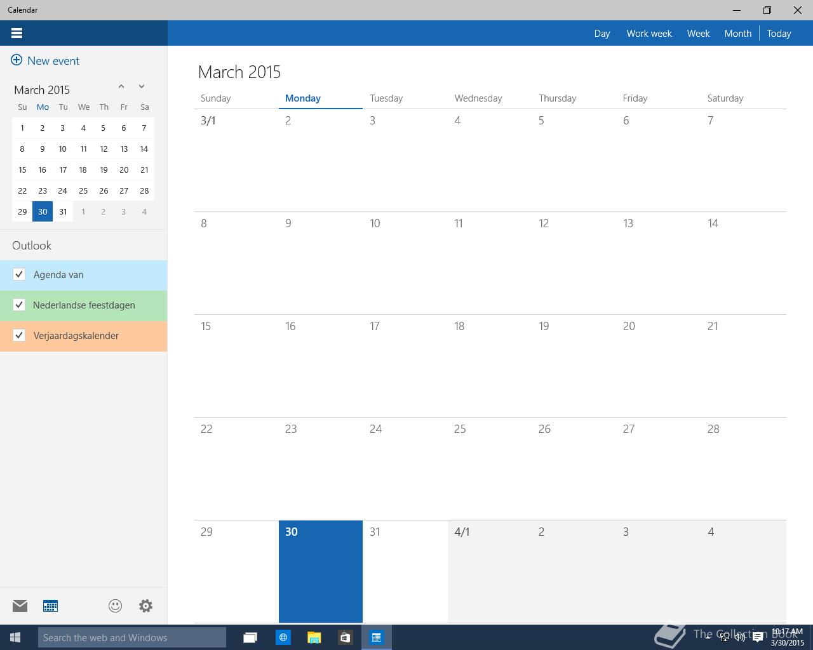Viewport: 813px width, 650px height.
Task: Open the Store icon on the taskbar
Action: (x=345, y=637)
